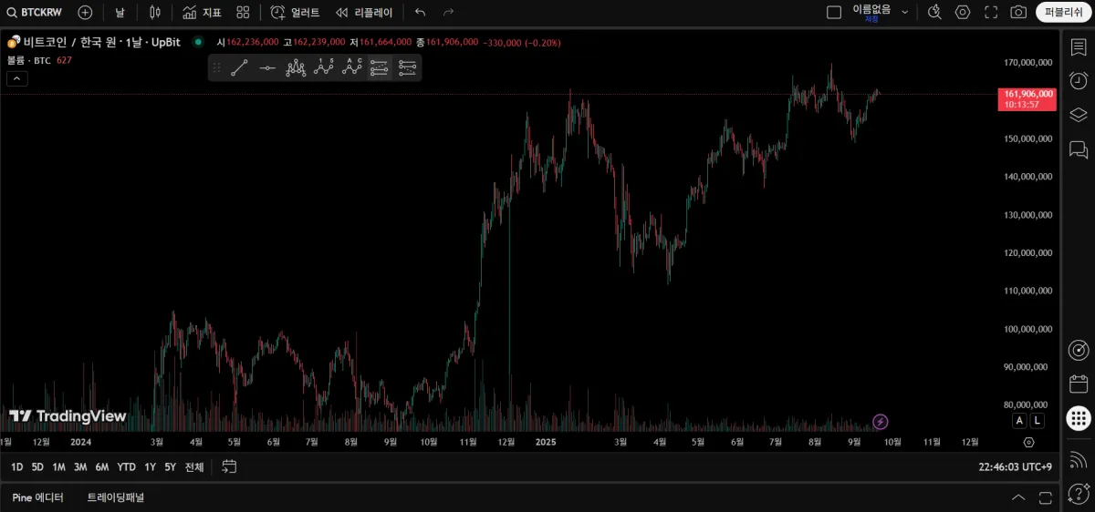The image size is (1095, 512).
Task: Open time axis settings gear
Action: pos(1029,442)
